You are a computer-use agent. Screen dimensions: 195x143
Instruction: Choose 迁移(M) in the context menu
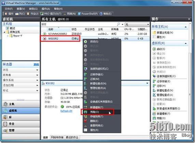(x=102, y=79)
